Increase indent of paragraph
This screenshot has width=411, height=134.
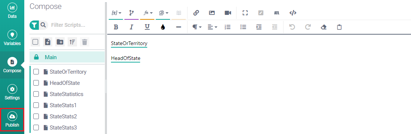point(259,27)
